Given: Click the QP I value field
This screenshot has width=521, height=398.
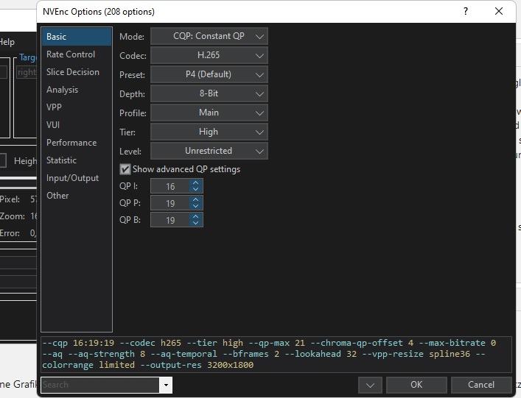Looking at the screenshot, I should pyautogui.click(x=170, y=186).
